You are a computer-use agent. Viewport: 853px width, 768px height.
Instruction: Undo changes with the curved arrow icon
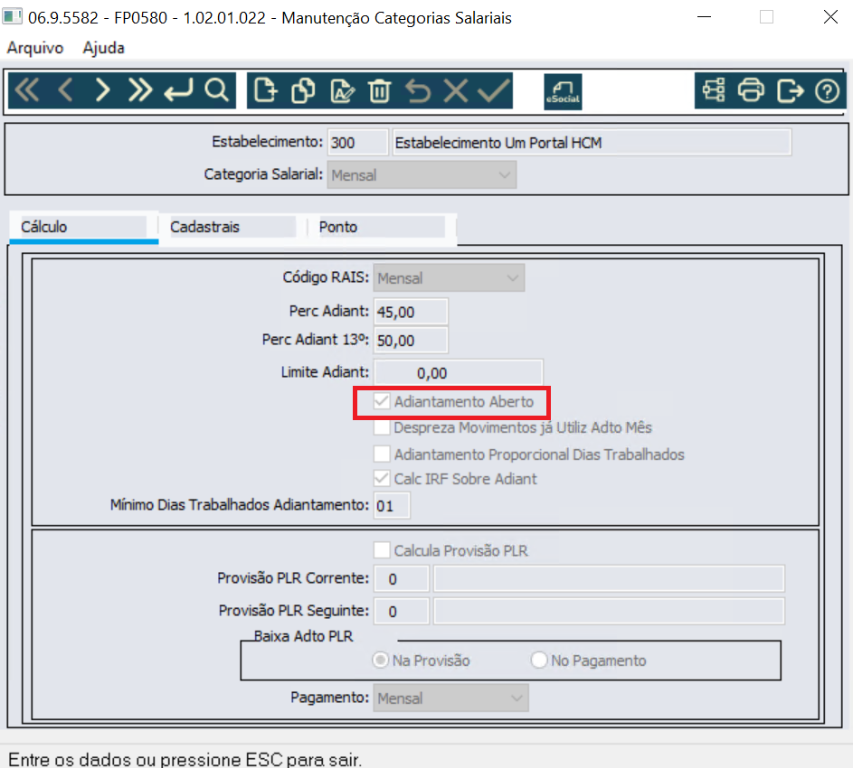click(x=418, y=90)
